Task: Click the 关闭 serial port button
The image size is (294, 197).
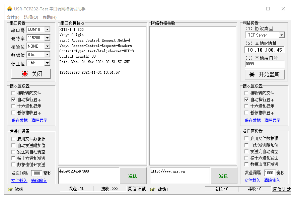Action: (x=31, y=74)
